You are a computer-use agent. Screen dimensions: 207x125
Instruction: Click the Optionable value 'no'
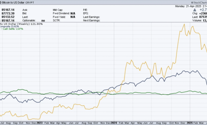tap(43, 20)
